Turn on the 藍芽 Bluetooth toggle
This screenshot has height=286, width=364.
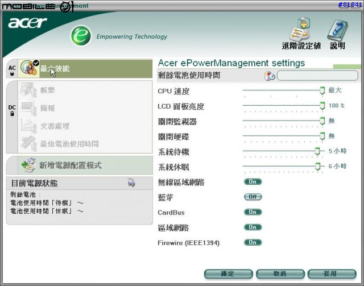(x=253, y=197)
